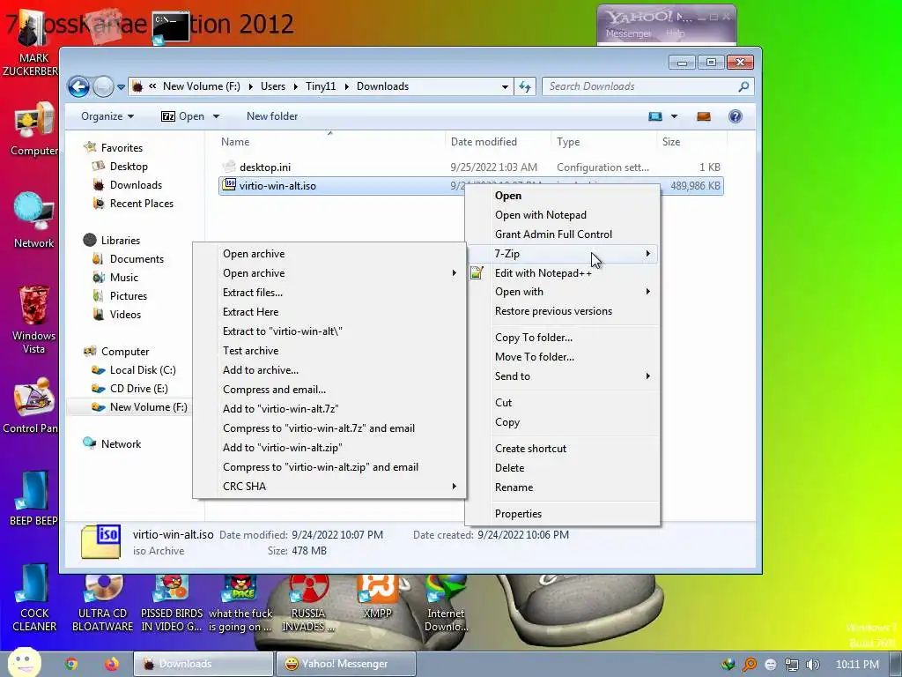902x677 pixels.
Task: Choose Copy To folder...
Action: coord(562,338)
